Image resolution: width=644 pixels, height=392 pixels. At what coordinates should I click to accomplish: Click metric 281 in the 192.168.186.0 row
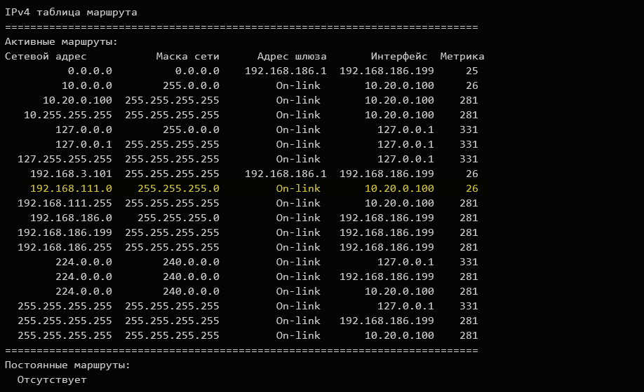(x=469, y=218)
